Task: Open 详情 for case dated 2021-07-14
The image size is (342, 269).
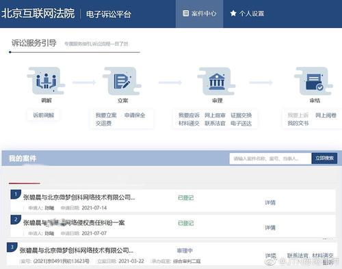Action: point(270,203)
